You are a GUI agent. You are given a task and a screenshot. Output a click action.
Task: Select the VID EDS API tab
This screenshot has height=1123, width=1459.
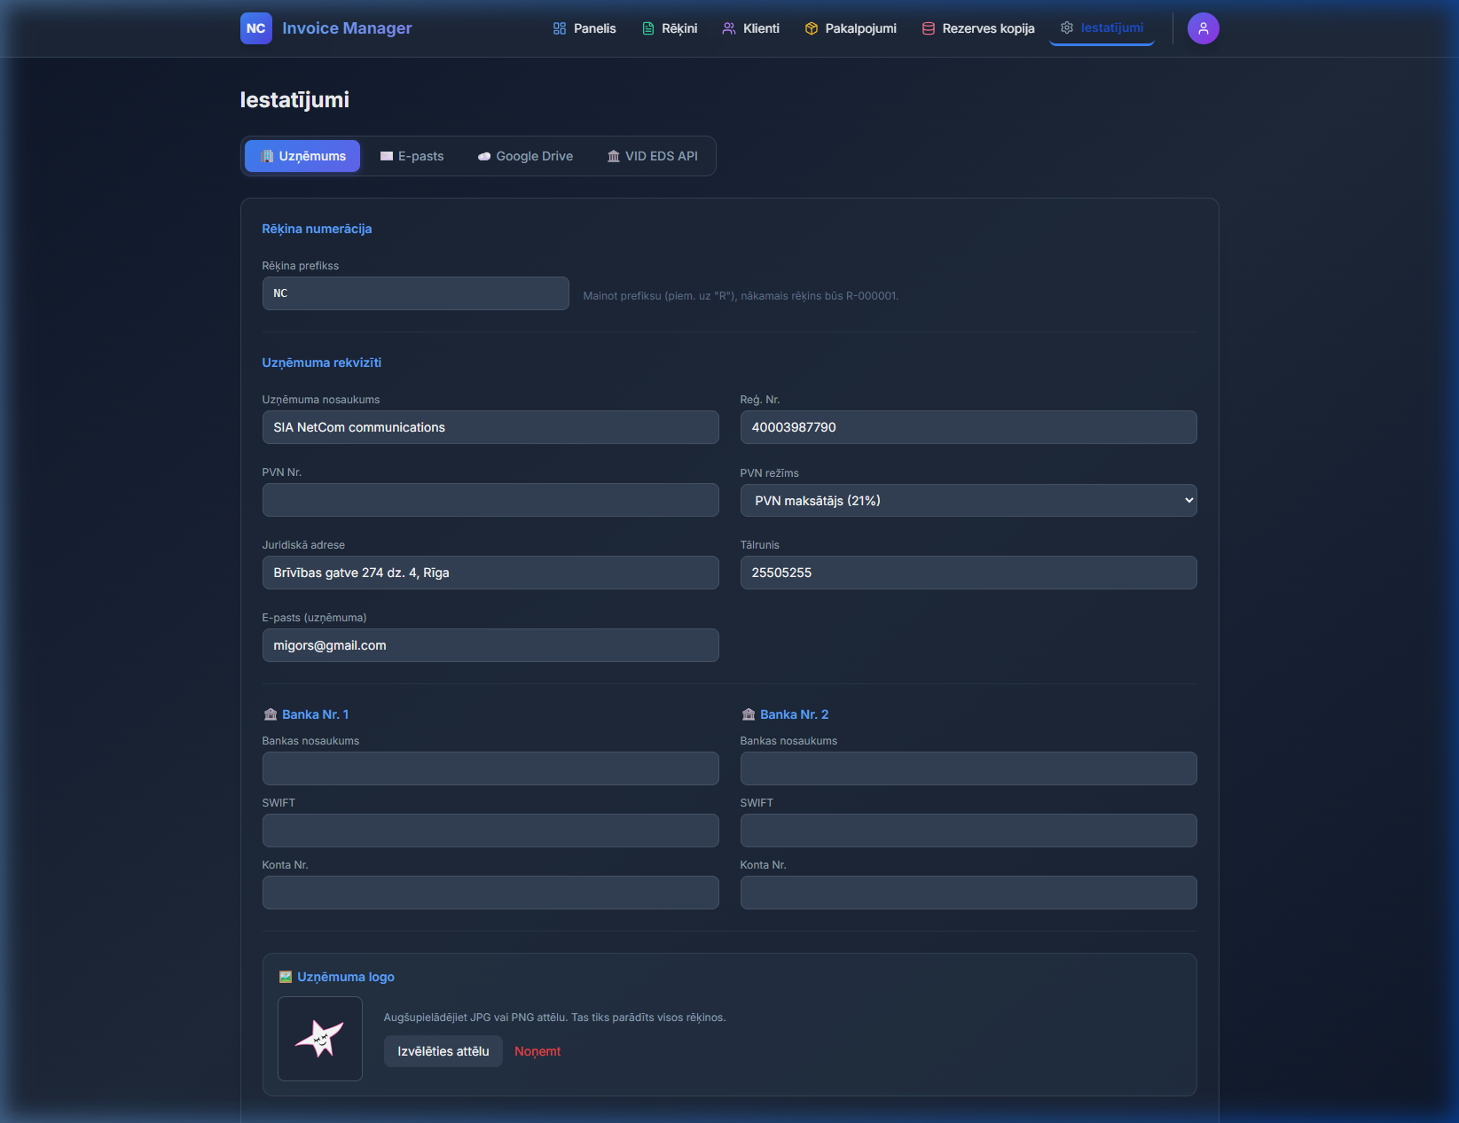652,156
